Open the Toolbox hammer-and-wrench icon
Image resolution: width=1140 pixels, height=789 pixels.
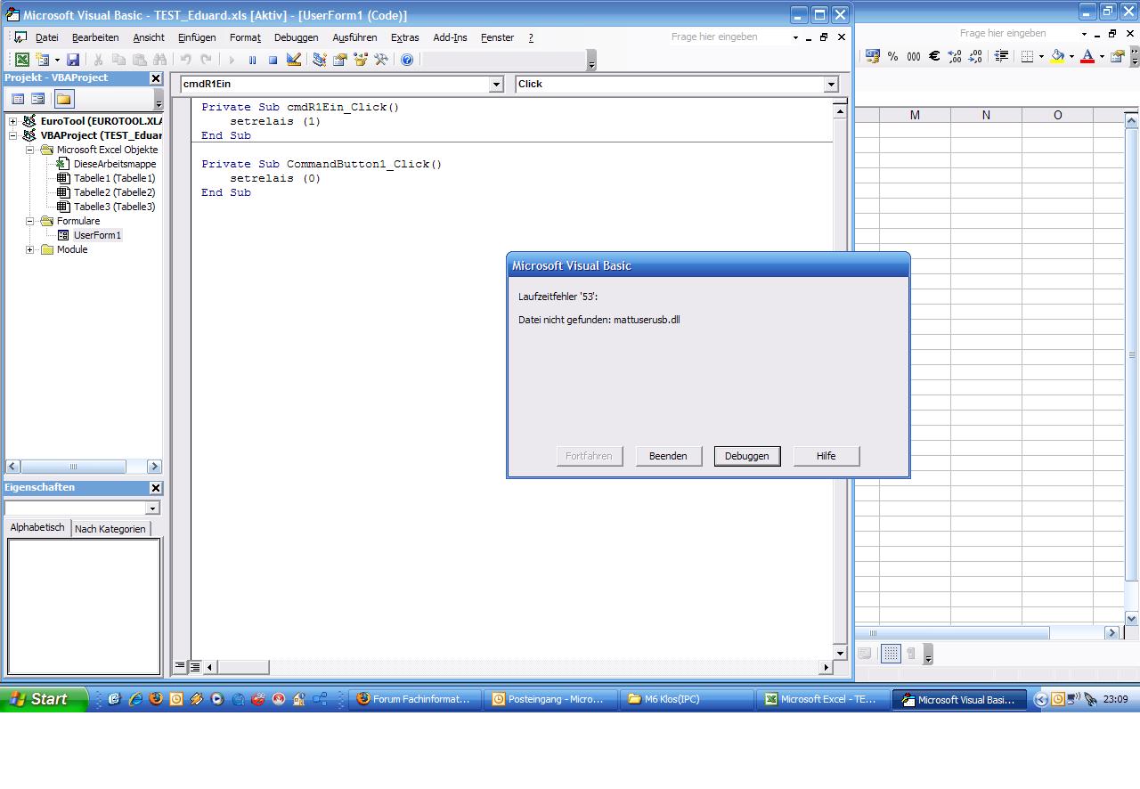[381, 60]
